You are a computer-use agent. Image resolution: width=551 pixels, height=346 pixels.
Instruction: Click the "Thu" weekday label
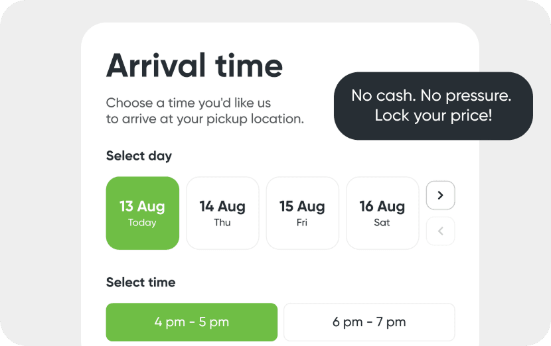tap(222, 223)
